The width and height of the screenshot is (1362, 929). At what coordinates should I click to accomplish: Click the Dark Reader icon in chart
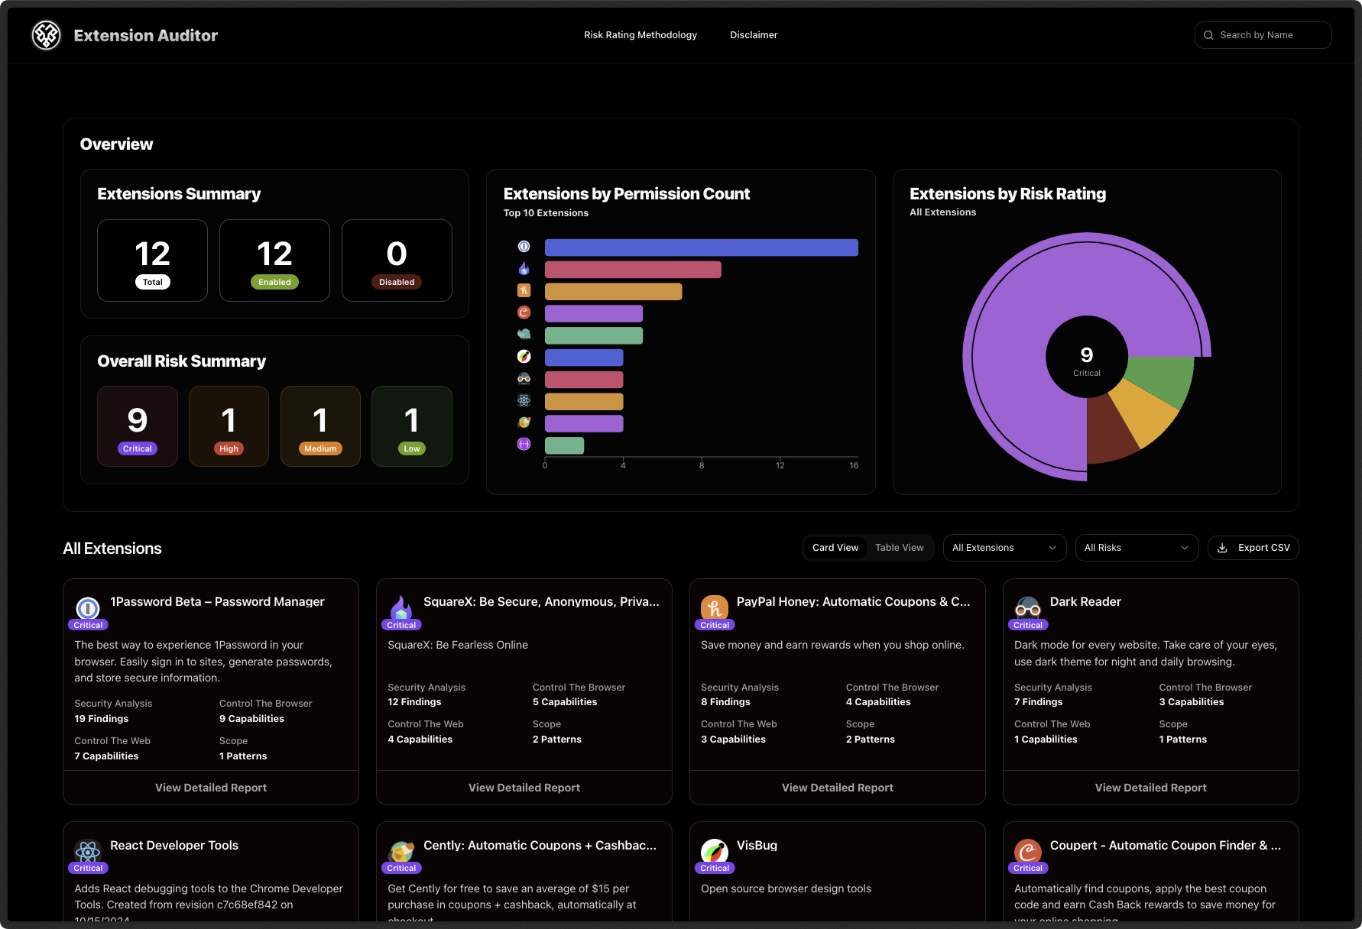(524, 378)
